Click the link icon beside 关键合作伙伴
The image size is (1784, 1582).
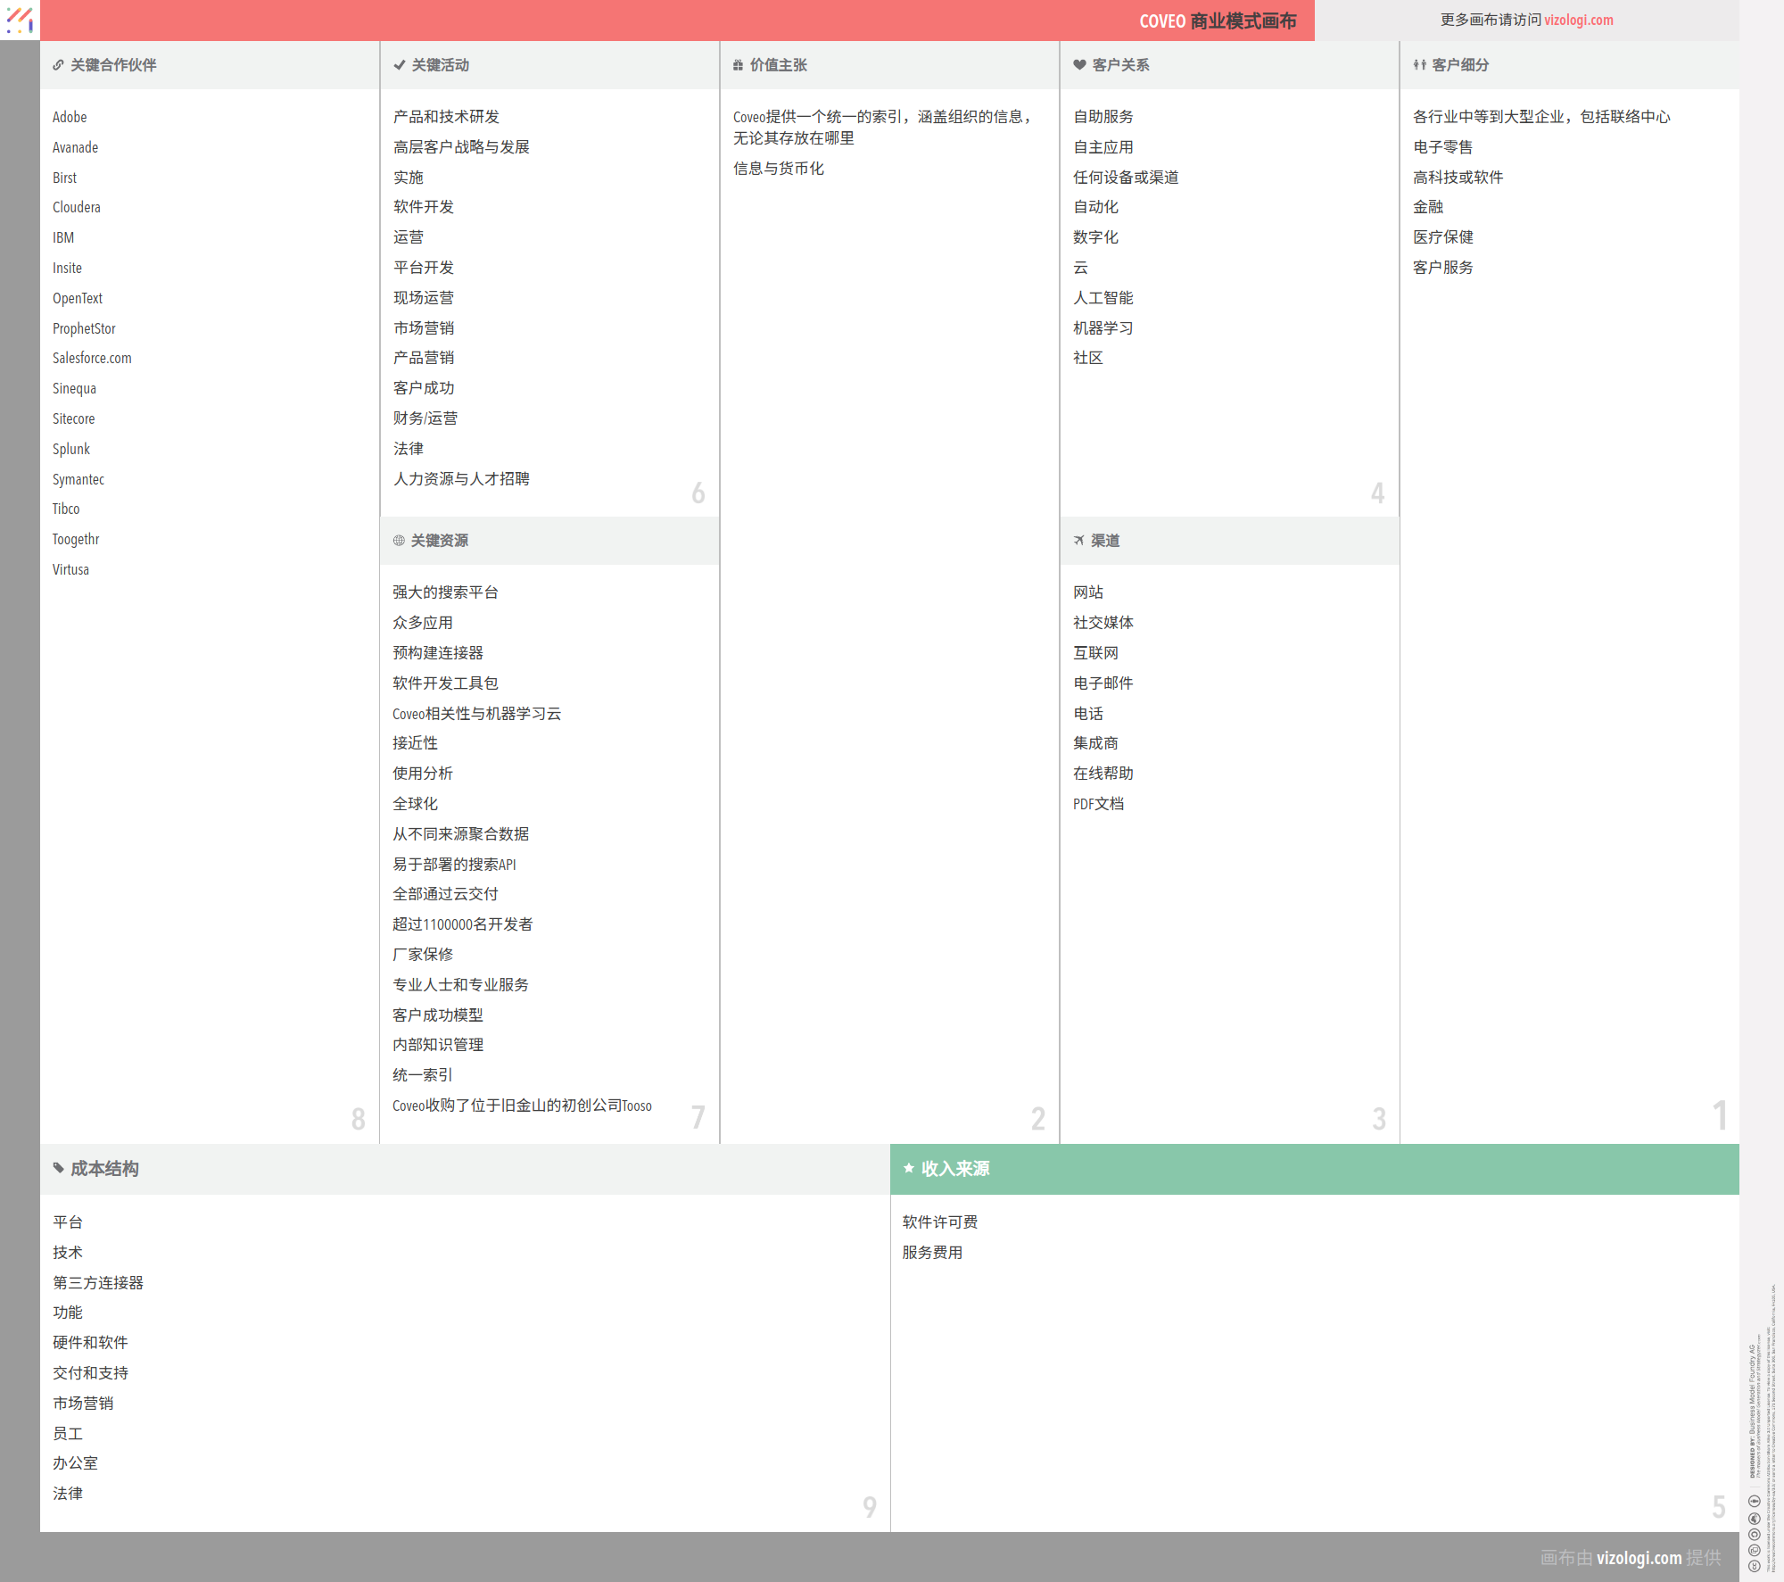click(58, 65)
